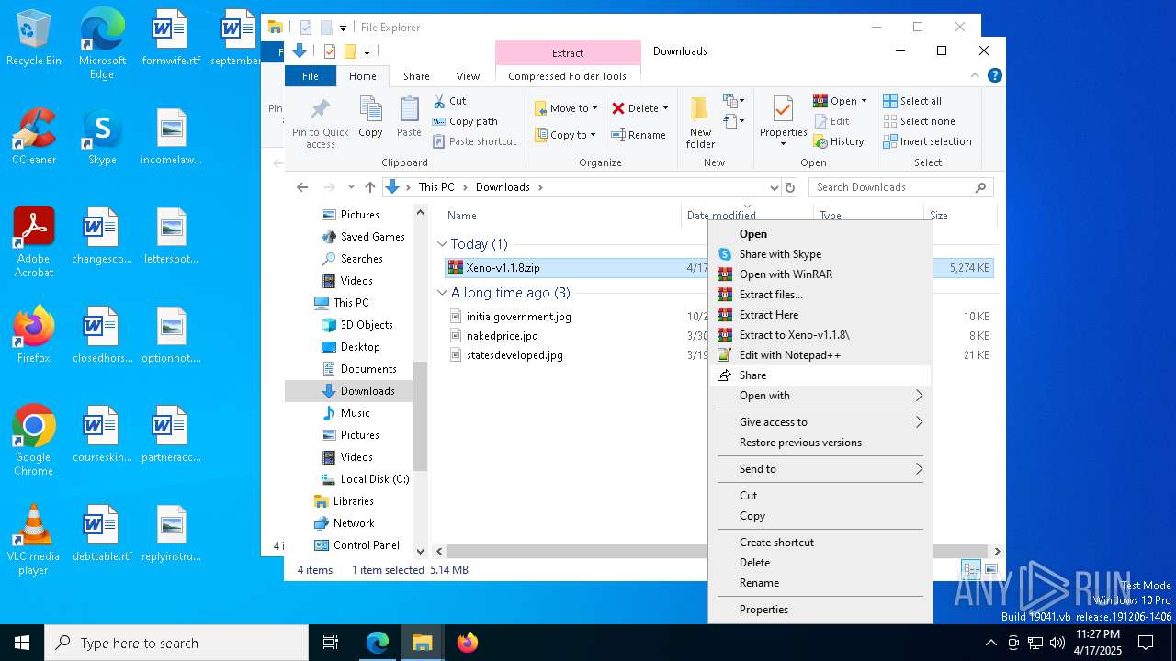This screenshot has height=661, width=1176.
Task: Choose Properties in the context menu
Action: click(820, 610)
